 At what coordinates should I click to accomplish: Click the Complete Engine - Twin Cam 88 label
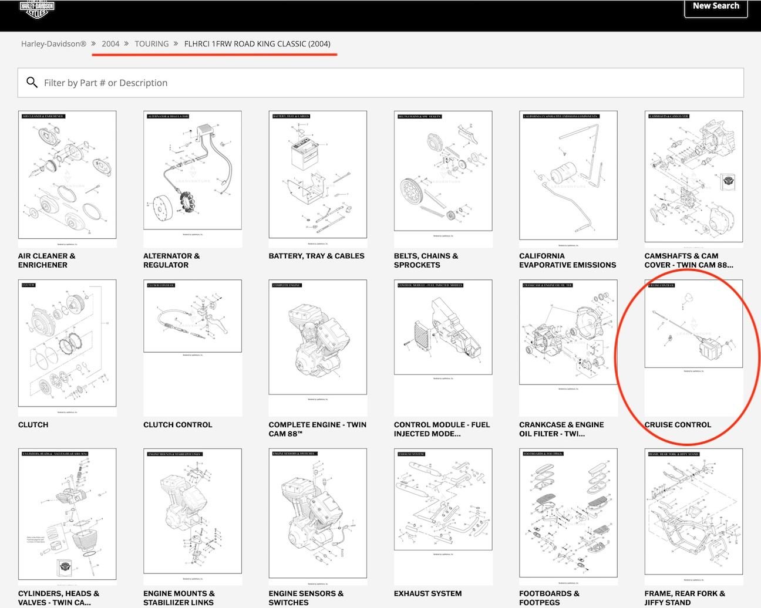(x=317, y=429)
